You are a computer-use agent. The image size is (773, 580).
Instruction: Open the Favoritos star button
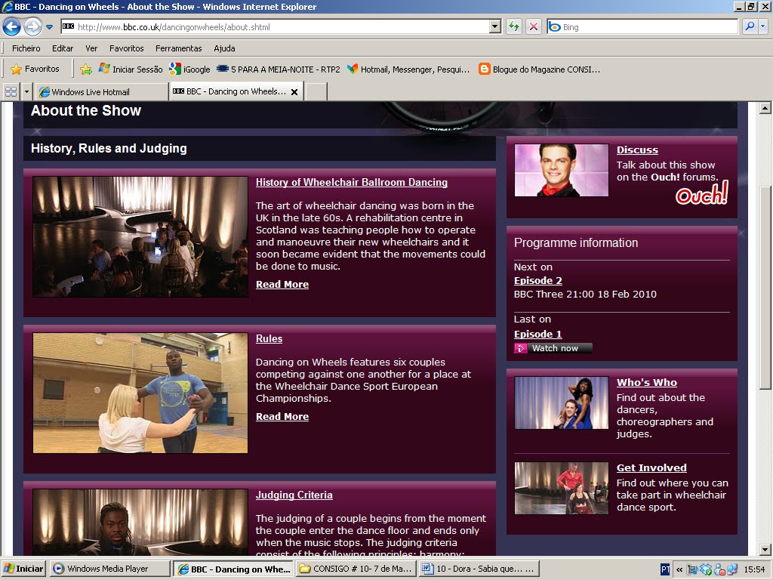coord(35,69)
